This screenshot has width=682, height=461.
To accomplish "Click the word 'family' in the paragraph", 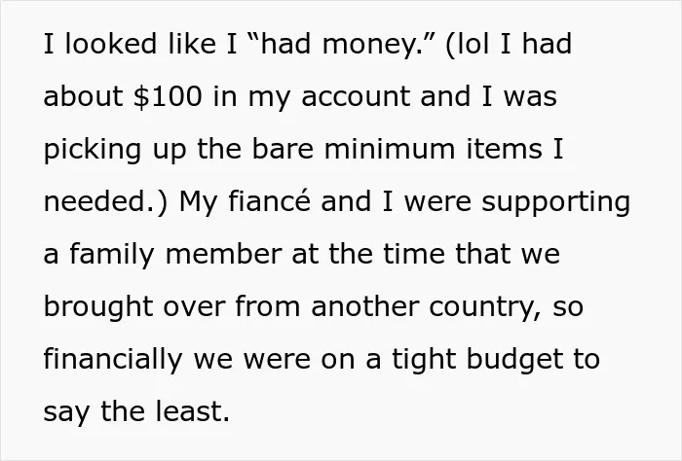I will [x=111, y=255].
